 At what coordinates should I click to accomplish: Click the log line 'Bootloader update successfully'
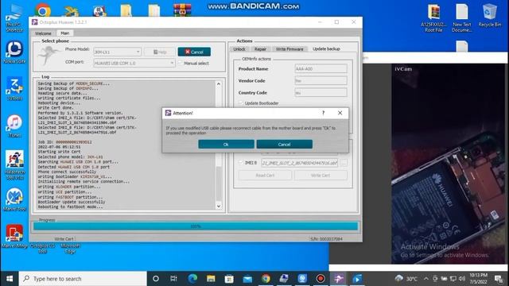tap(72, 202)
